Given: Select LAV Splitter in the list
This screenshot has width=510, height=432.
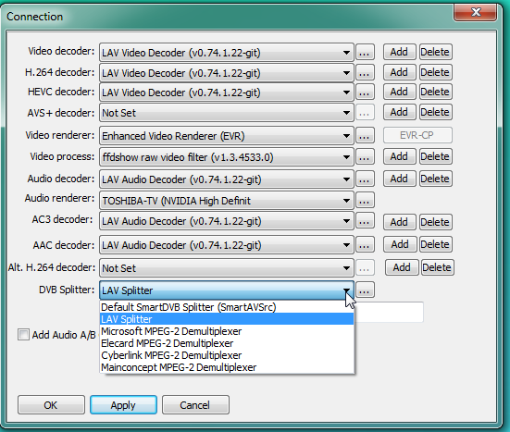Looking at the screenshot, I should pos(227,319).
